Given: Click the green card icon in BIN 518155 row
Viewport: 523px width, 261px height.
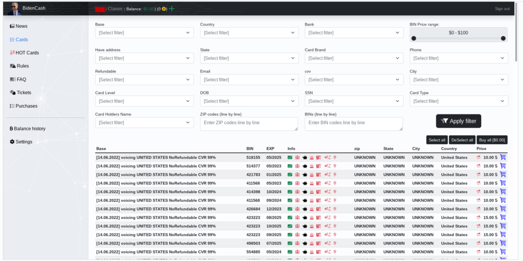Looking at the screenshot, I should click(x=290, y=157).
